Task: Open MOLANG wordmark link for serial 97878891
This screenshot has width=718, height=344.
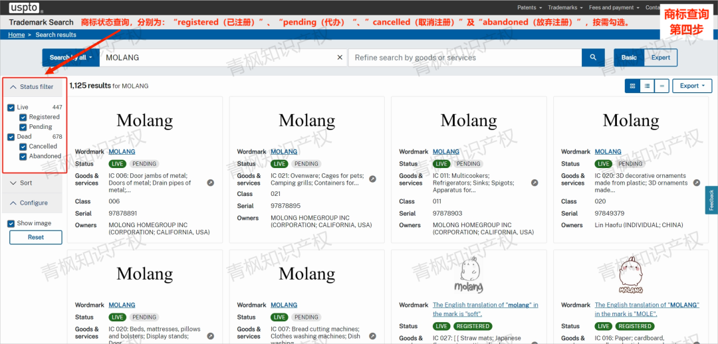Action: point(122,152)
